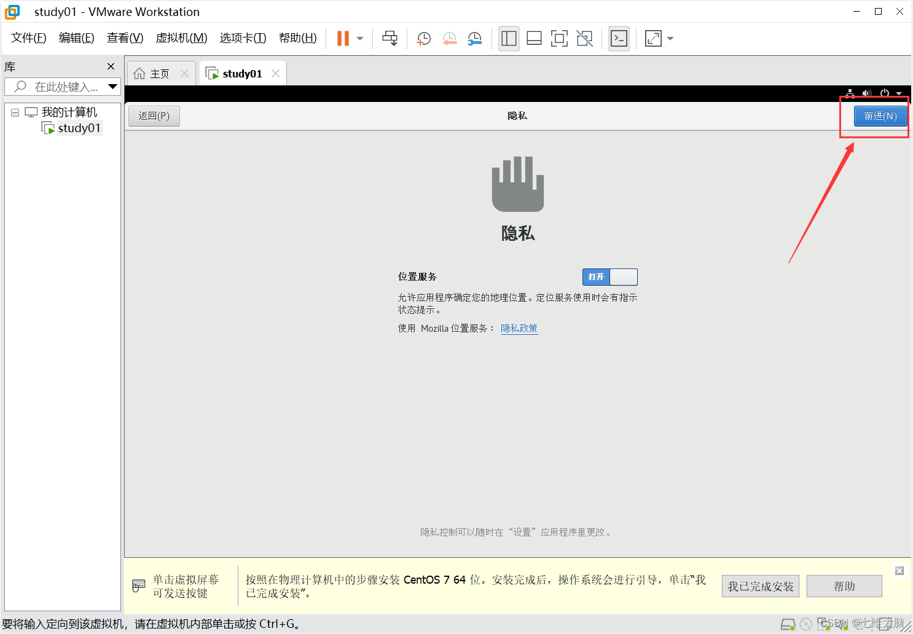Select 我的计算机 in the library tree
The width and height of the screenshot is (913, 634).
[x=69, y=112]
